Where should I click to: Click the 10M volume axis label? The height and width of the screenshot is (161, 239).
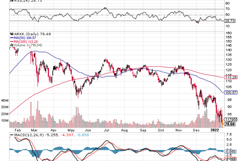5,121
